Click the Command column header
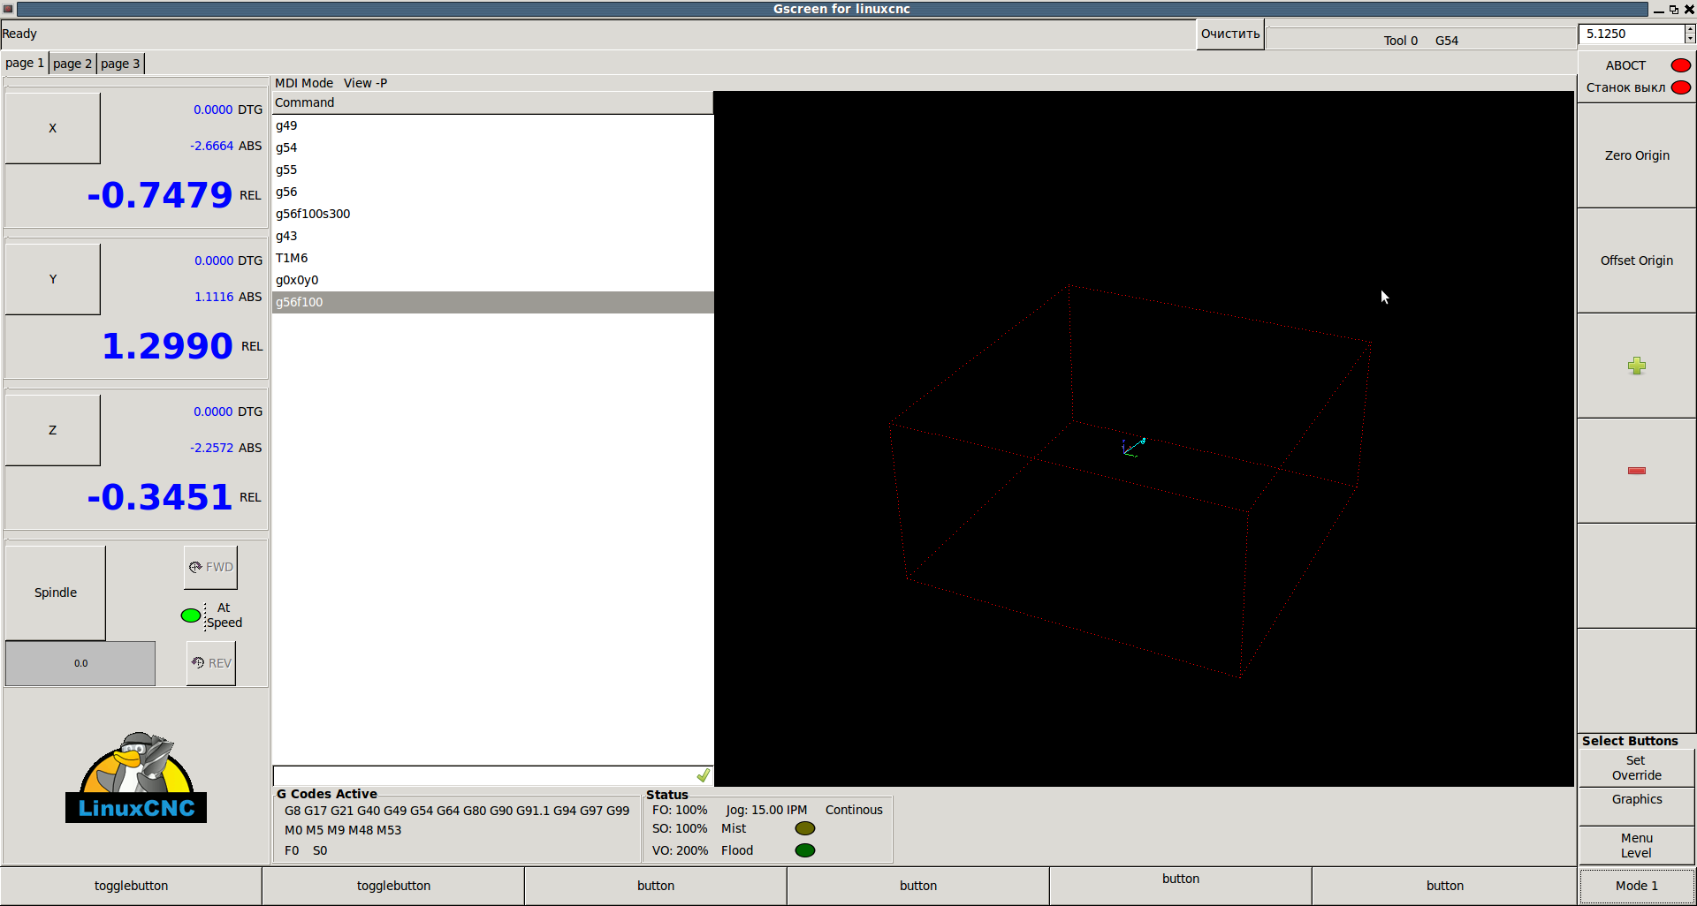The image size is (1697, 906). 492,102
